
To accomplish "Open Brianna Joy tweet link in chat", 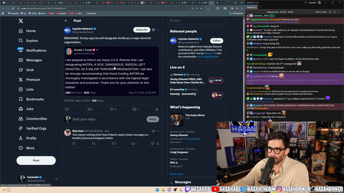I will pyautogui.click(x=273, y=23).
